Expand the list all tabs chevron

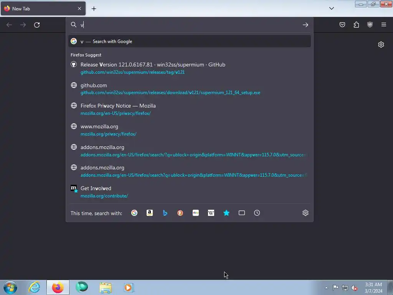point(331,8)
